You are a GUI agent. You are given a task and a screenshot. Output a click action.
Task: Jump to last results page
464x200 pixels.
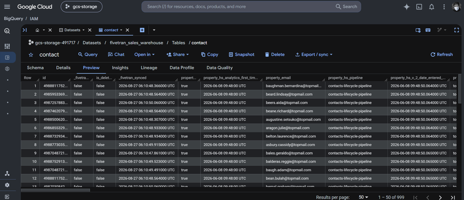click(453, 197)
